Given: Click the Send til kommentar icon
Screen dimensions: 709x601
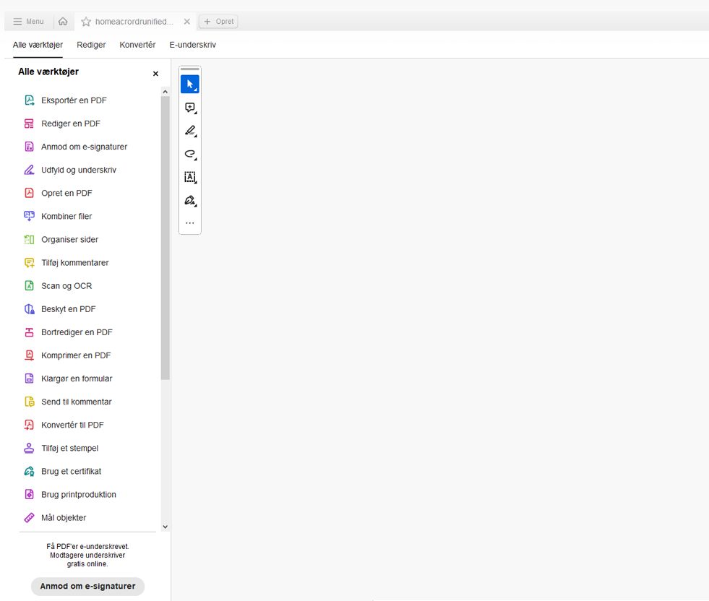Looking at the screenshot, I should click(30, 402).
